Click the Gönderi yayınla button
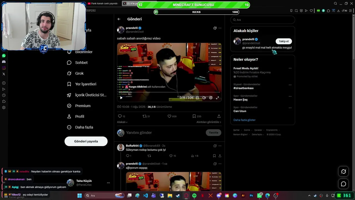Screen dimensions: 355x200 tap(86, 141)
